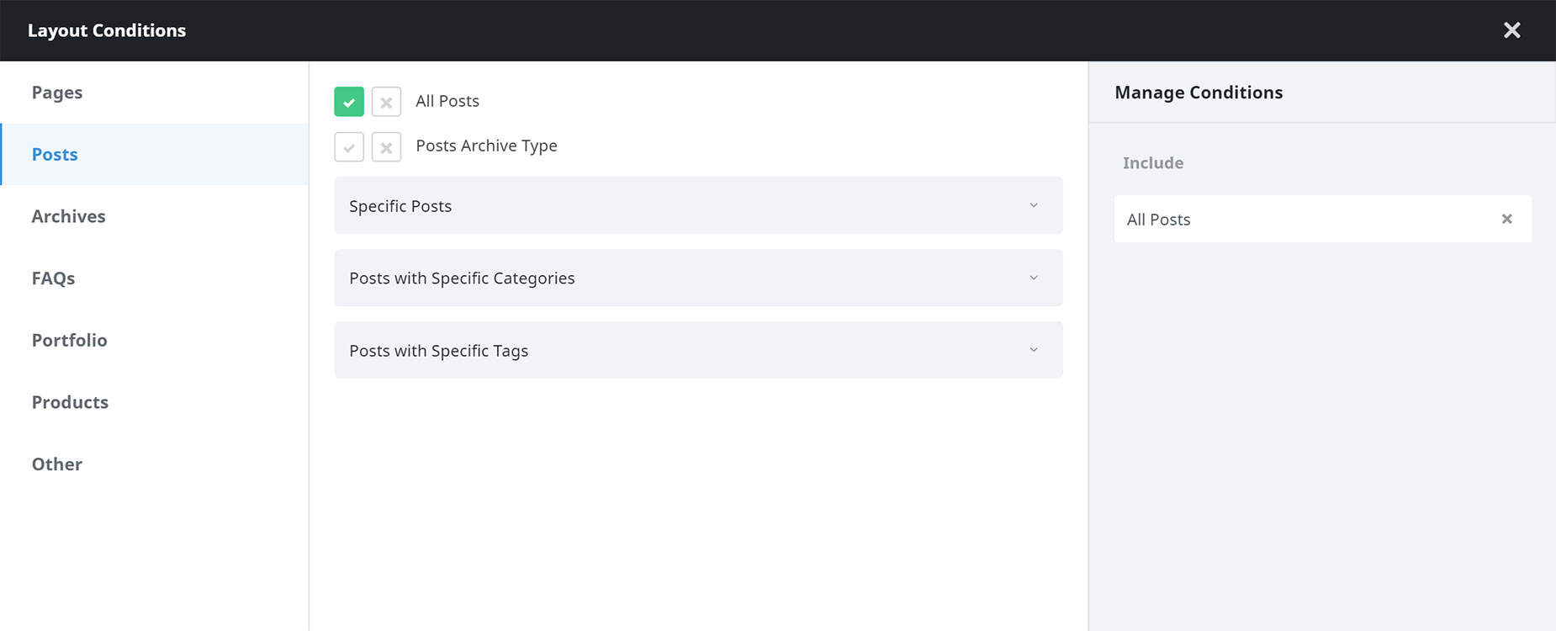Image resolution: width=1556 pixels, height=631 pixels.
Task: Exclude Posts Archive Type using its X box
Action: tap(386, 147)
